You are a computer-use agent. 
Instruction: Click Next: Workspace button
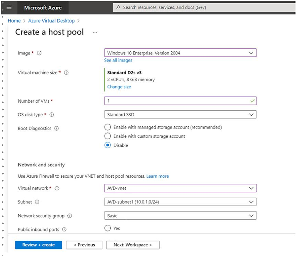pyautogui.click(x=133, y=245)
